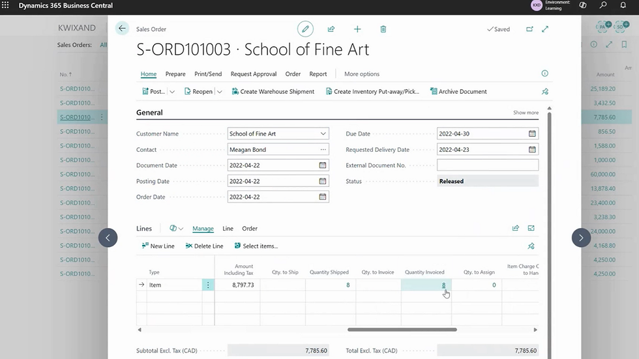
Task: Open the Report menu
Action: 318,74
